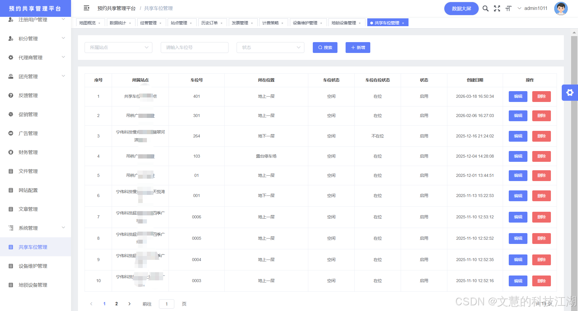This screenshot has width=578, height=311.
Task: Click 代理商管理 gear icon
Action: [x=11, y=57]
